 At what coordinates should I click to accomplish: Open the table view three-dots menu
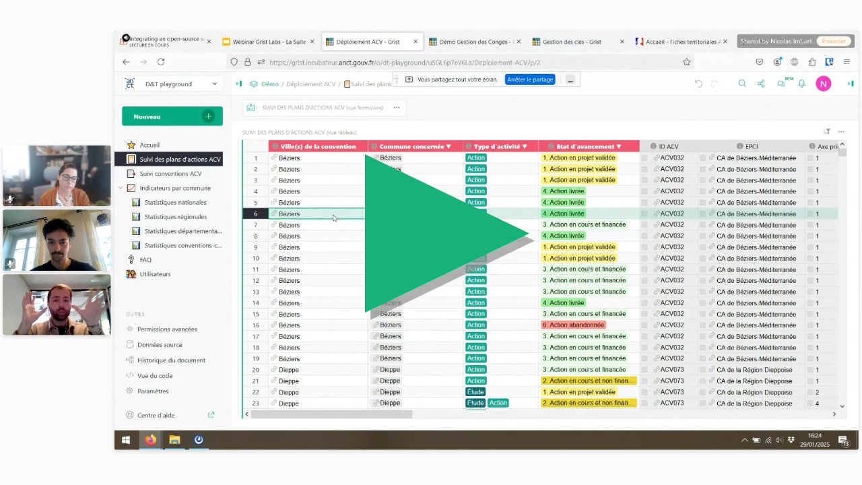841,131
